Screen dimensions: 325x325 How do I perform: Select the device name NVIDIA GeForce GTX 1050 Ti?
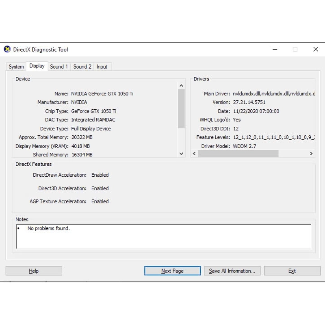coord(102,94)
